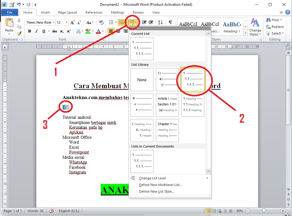Toggle Subscript formatting
The height and width of the screenshot is (216, 292).
click(x=62, y=31)
